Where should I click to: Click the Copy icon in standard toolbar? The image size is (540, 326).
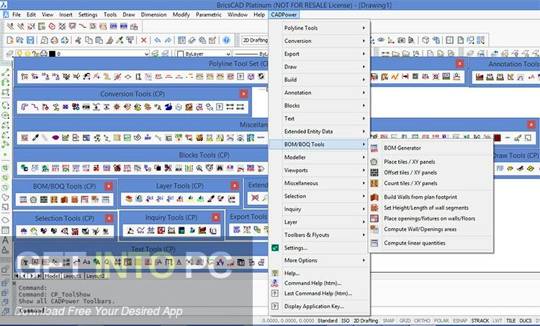(x=89, y=40)
